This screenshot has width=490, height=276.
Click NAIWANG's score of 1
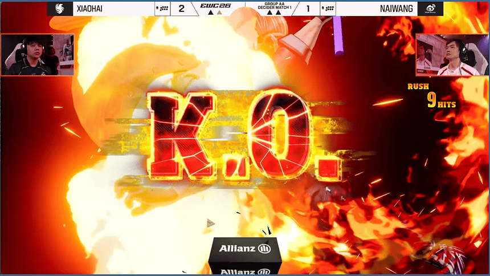coord(308,9)
